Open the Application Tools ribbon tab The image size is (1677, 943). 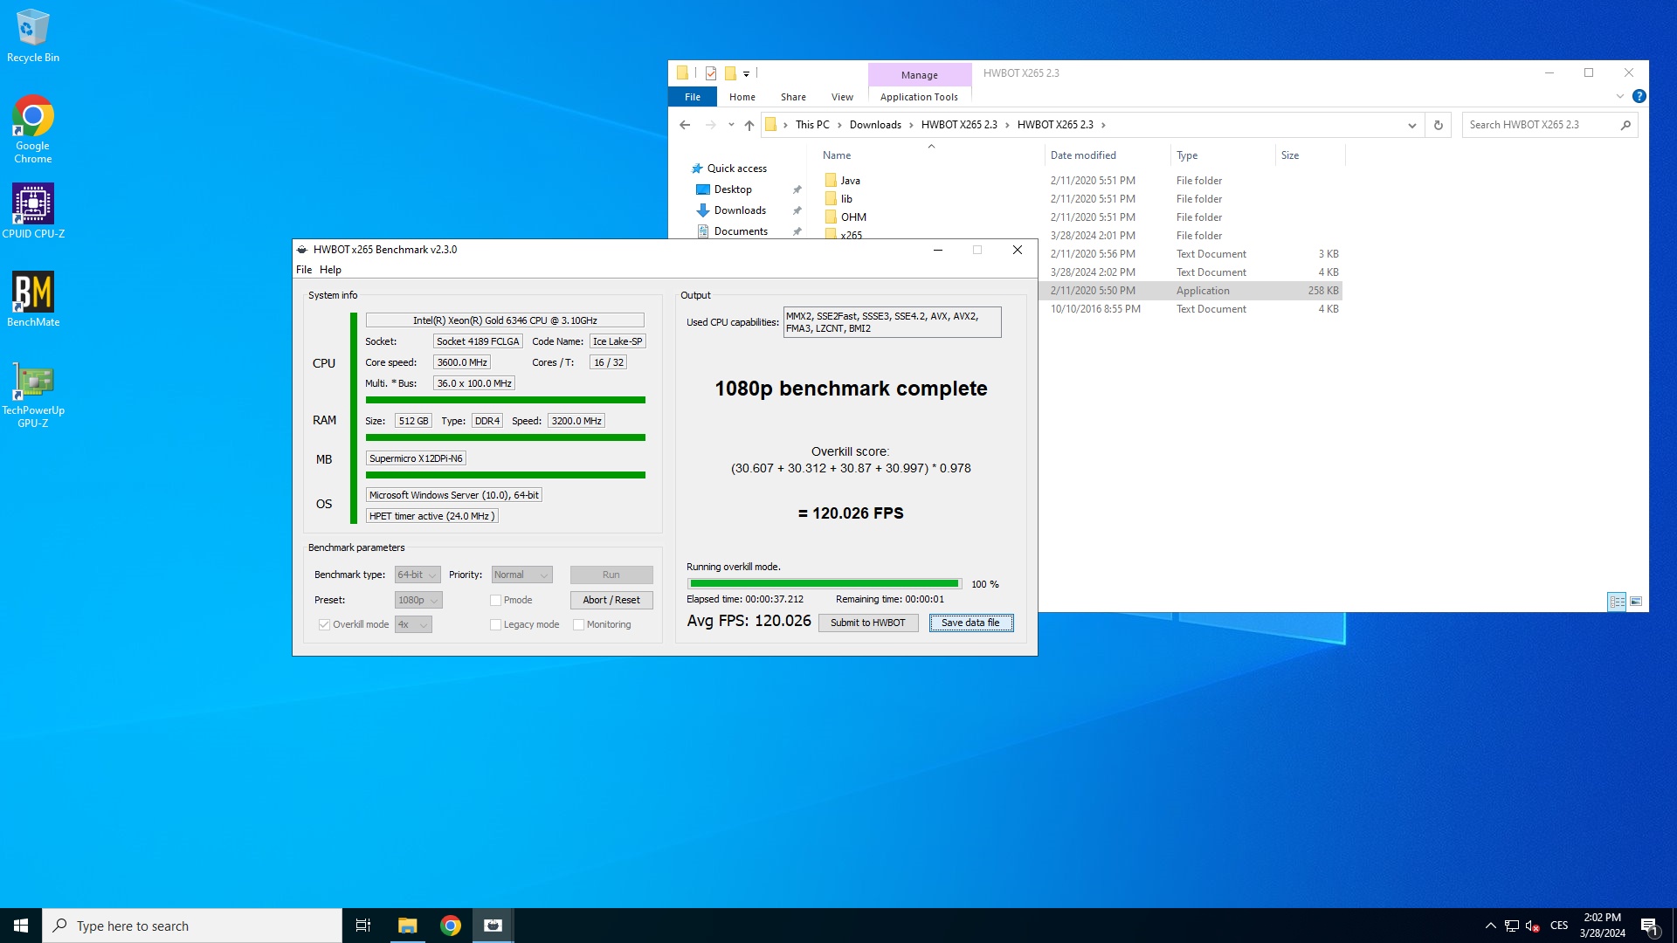click(x=919, y=97)
